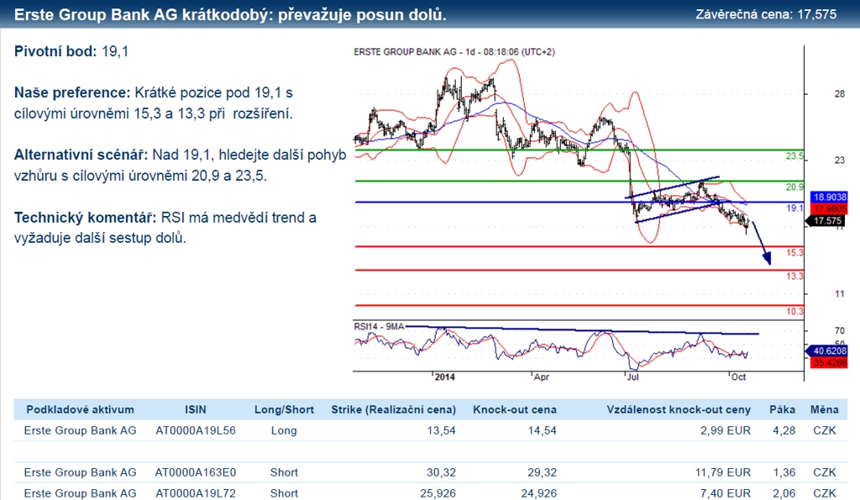The height and width of the screenshot is (500, 860).
Task: Select CZK in the AT0000A19L72 row
Action: 825,493
